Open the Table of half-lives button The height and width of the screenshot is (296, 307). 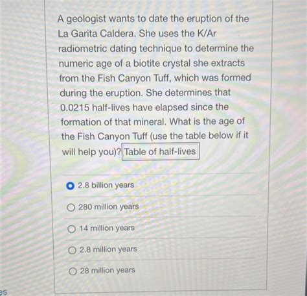(161, 151)
